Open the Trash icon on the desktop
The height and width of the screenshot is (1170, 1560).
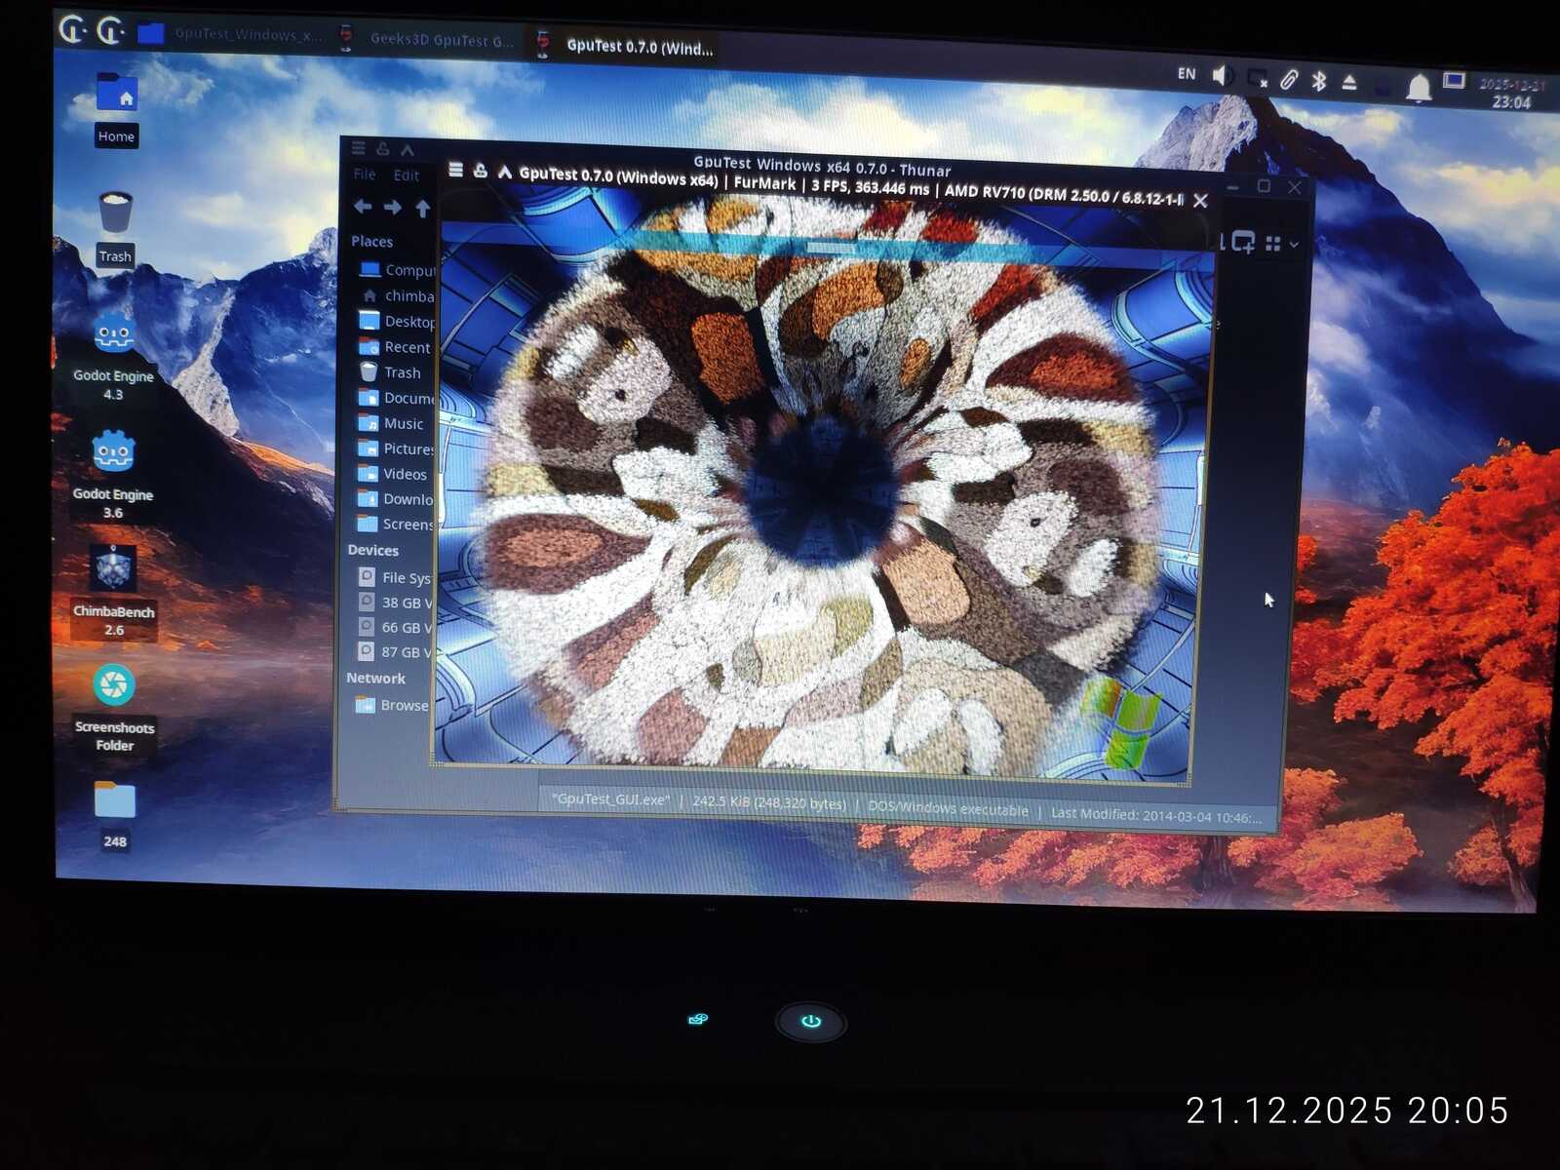pyautogui.click(x=115, y=228)
